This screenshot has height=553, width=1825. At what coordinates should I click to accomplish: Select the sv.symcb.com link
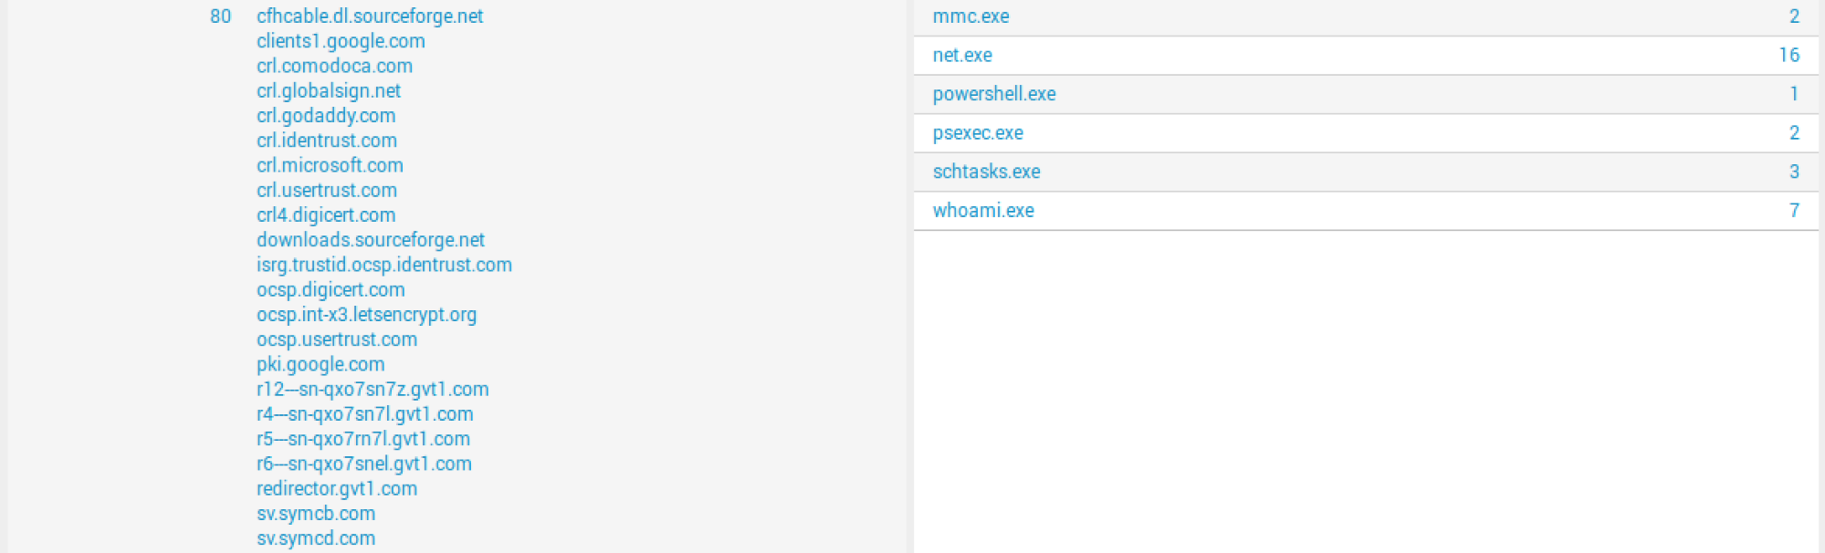[x=316, y=514]
